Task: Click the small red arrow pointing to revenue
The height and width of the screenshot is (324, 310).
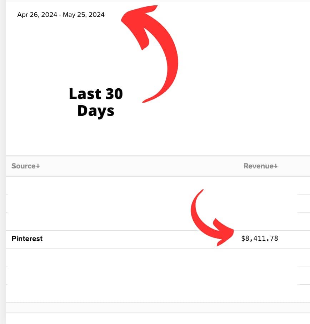Action: point(212,218)
